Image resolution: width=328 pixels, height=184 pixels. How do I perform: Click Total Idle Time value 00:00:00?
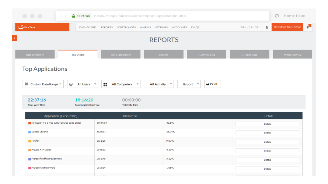131,100
